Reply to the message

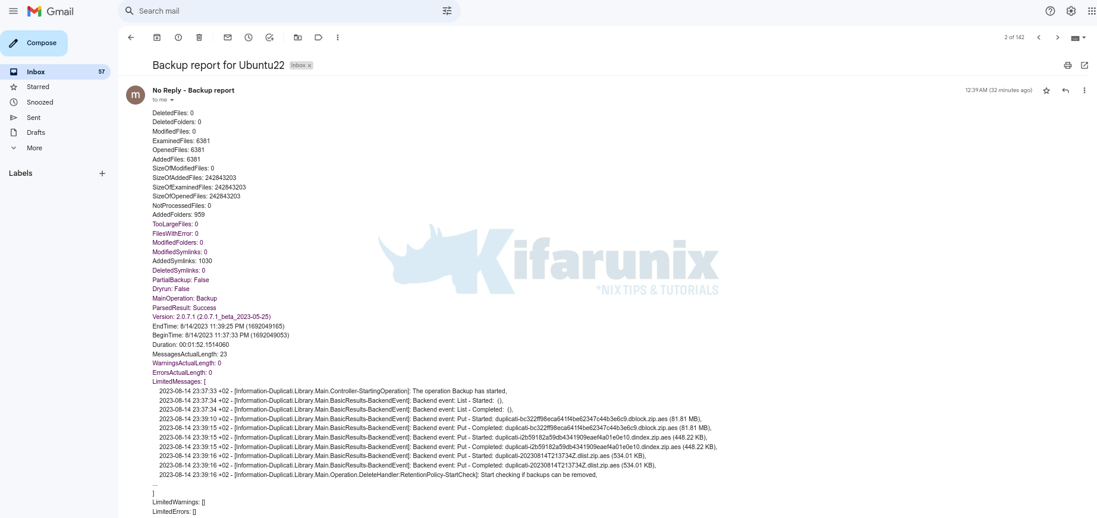[x=1065, y=90]
